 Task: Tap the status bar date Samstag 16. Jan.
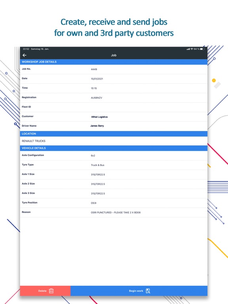40,49
